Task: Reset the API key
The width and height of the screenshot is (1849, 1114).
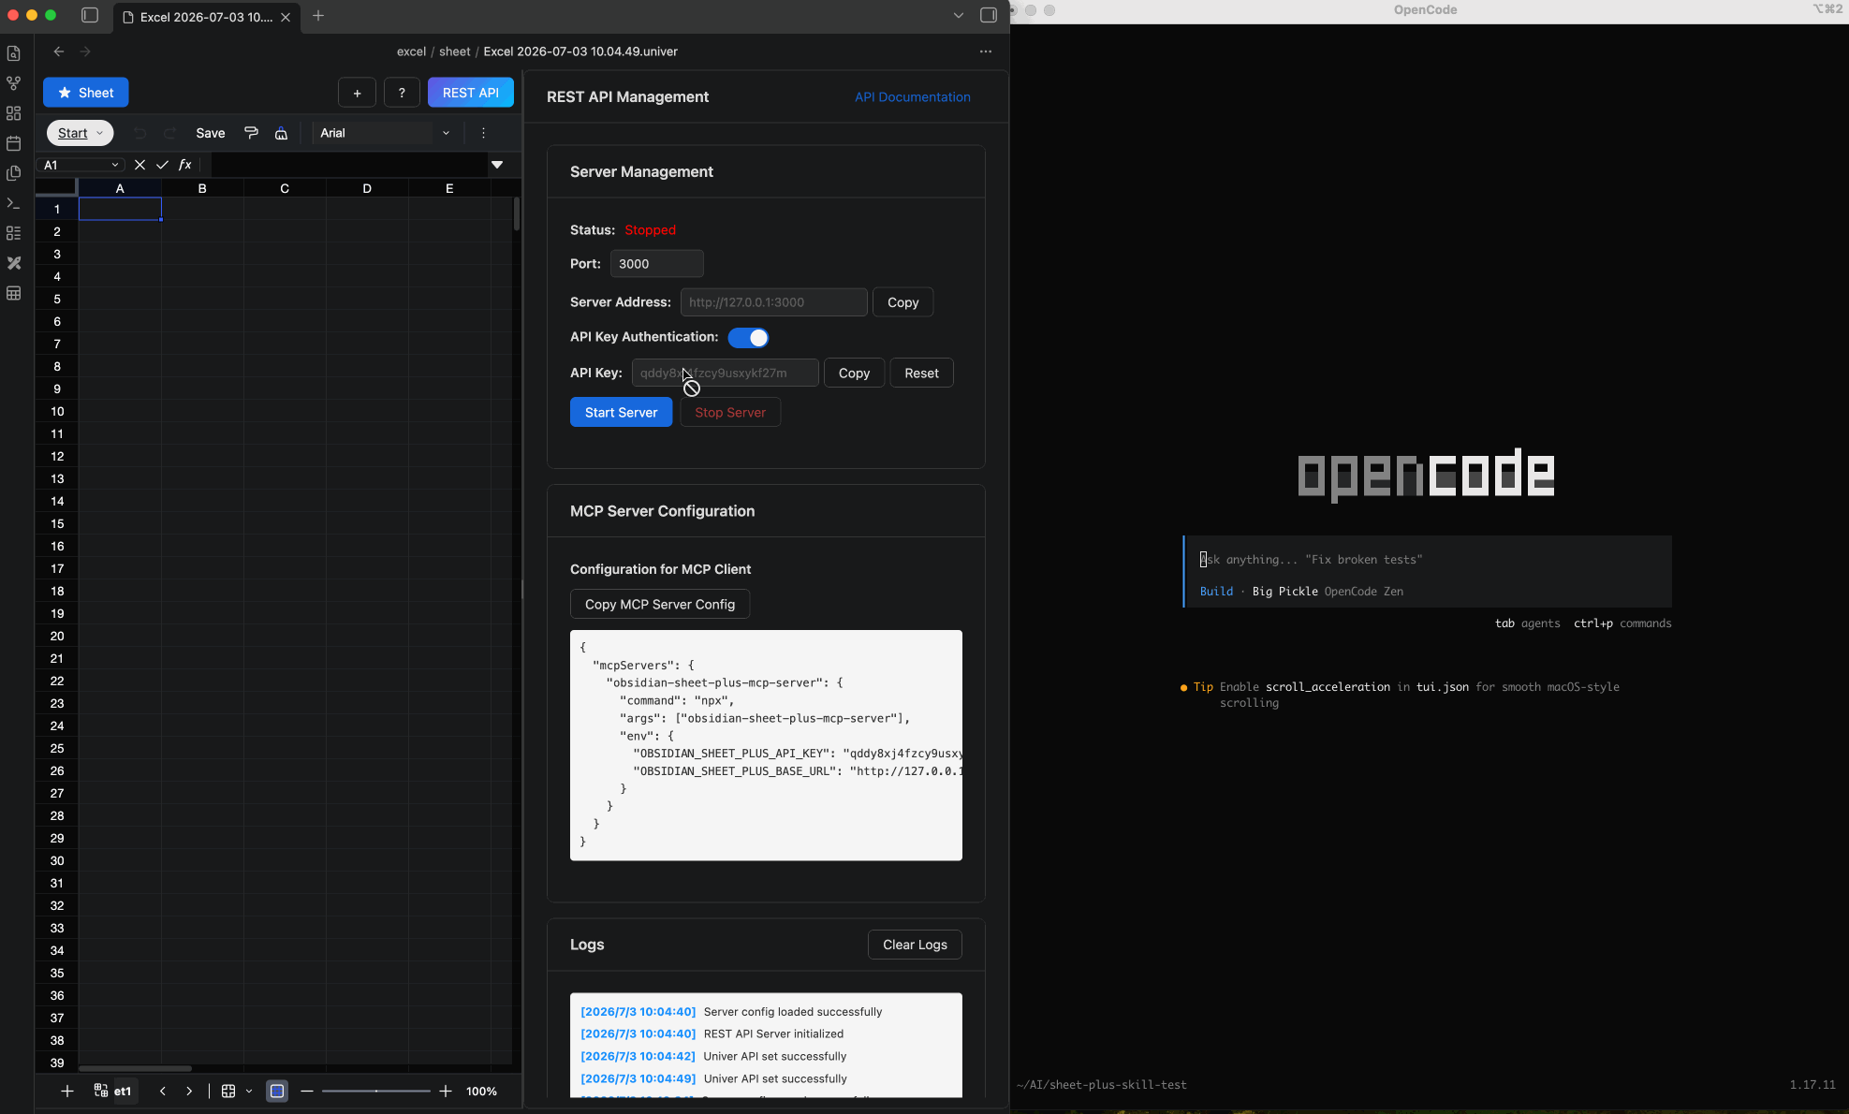Action: point(921,373)
